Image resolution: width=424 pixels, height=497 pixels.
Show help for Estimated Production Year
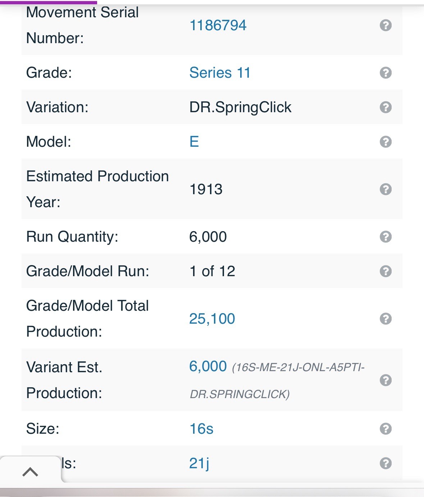386,189
